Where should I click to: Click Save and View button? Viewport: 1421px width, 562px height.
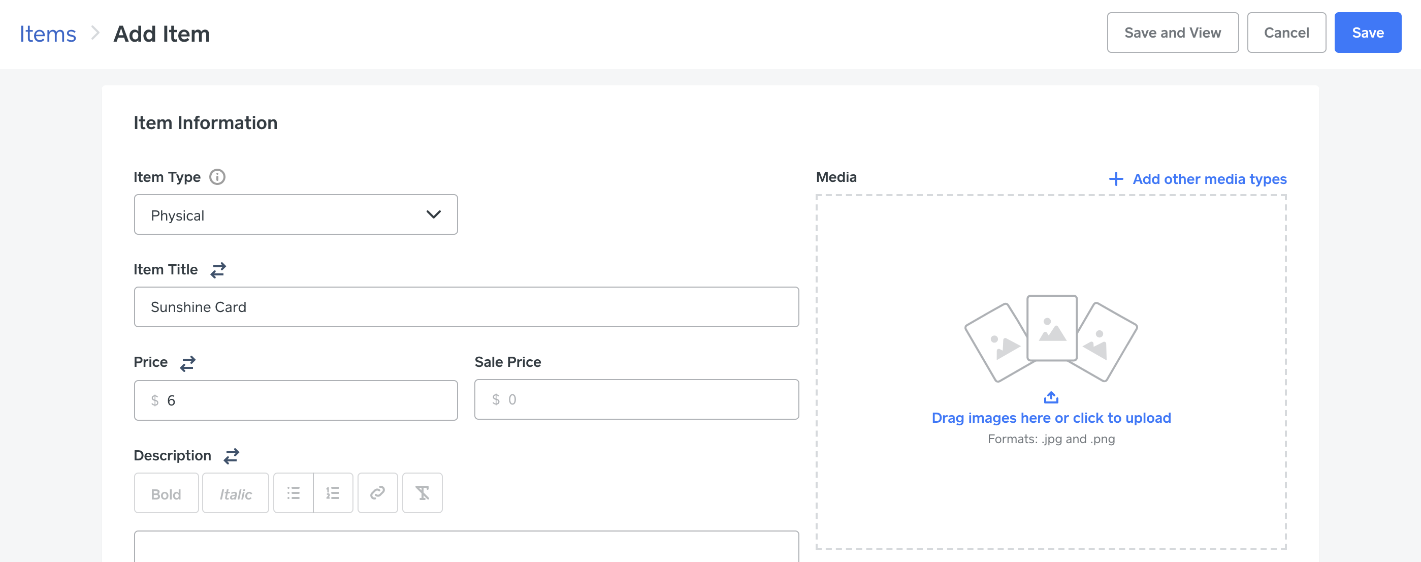click(x=1173, y=33)
